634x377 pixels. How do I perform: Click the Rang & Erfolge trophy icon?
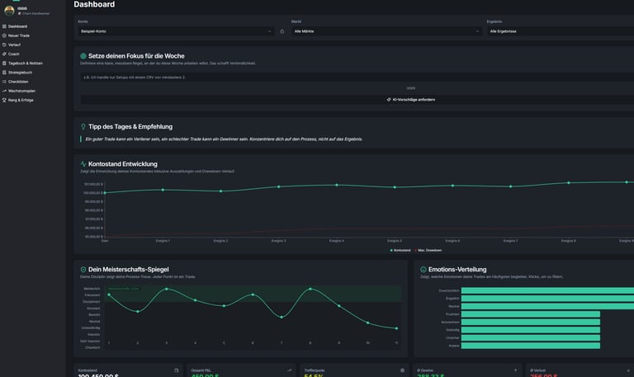tap(4, 99)
